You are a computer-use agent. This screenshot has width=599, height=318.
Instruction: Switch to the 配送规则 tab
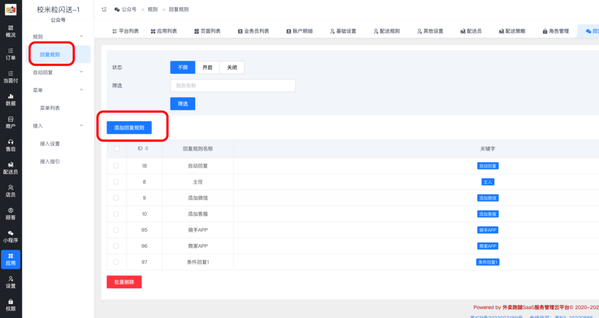pos(387,32)
